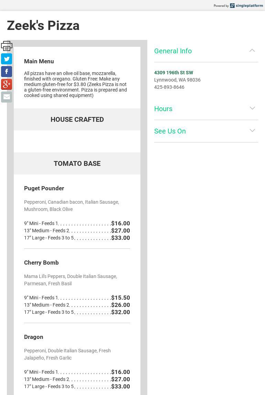The width and height of the screenshot is (265, 395).
Task: Collapse the General Info section arrow
Action: 252,51
